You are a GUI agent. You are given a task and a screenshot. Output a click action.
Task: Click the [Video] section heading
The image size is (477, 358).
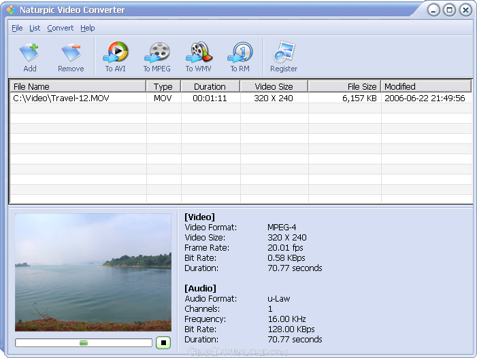pyautogui.click(x=199, y=217)
